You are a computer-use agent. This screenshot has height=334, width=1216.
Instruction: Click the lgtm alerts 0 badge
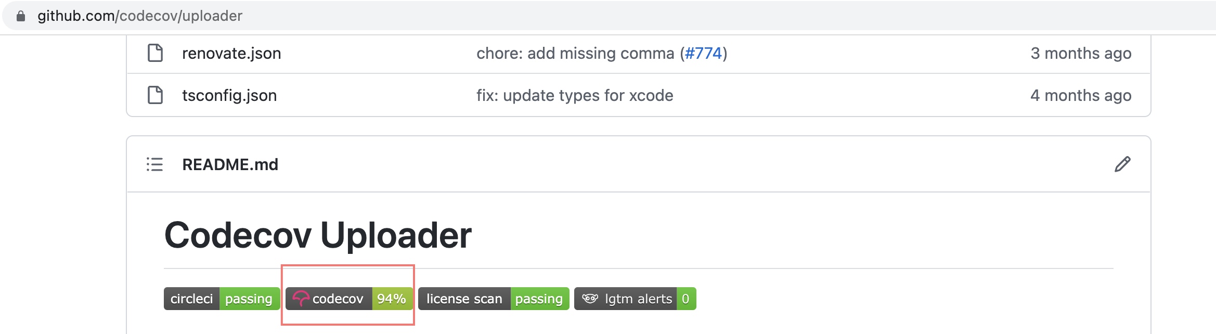click(x=635, y=299)
